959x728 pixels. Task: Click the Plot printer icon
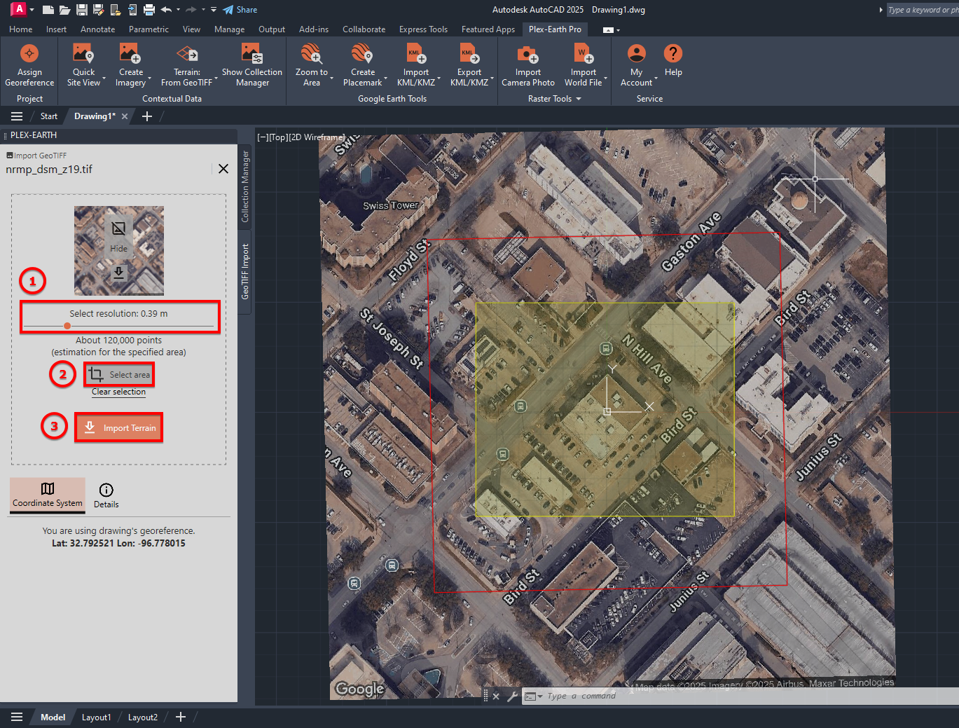pyautogui.click(x=149, y=10)
